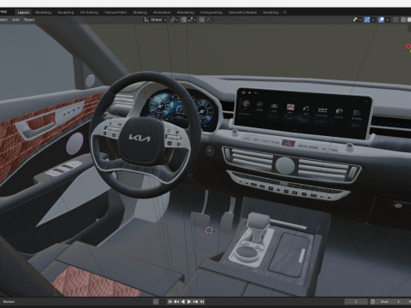Switch to the Rendering workspace tab
The image size is (411, 308).
click(186, 13)
